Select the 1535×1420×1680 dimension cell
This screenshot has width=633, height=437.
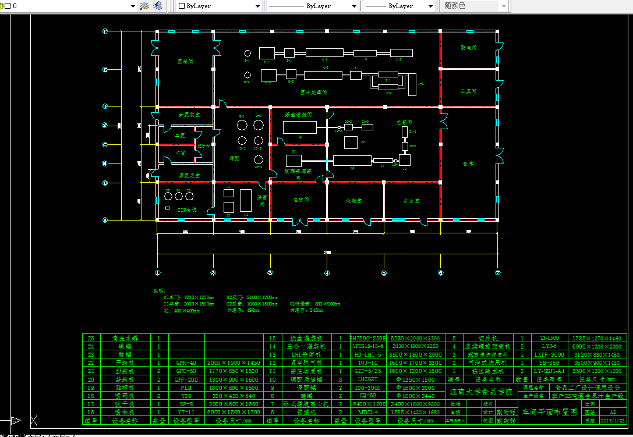415,412
